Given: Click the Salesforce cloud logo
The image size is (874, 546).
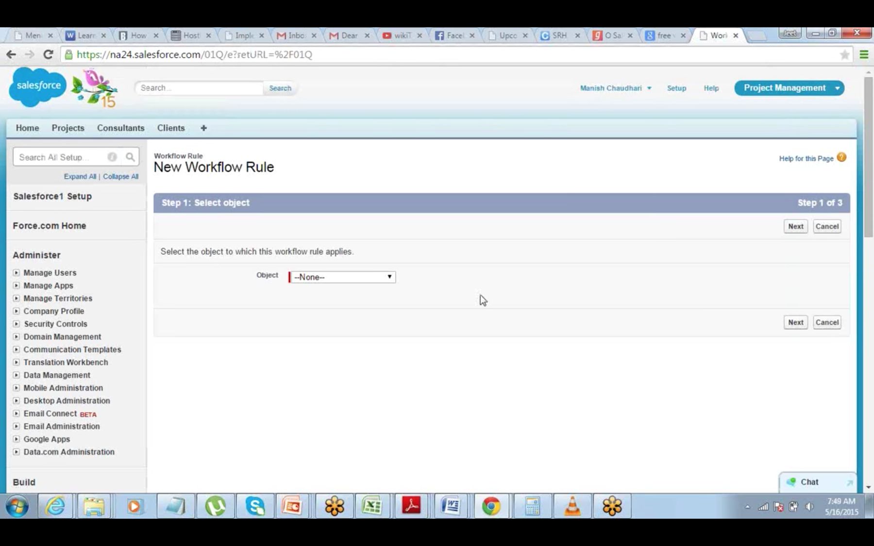Looking at the screenshot, I should (38, 86).
